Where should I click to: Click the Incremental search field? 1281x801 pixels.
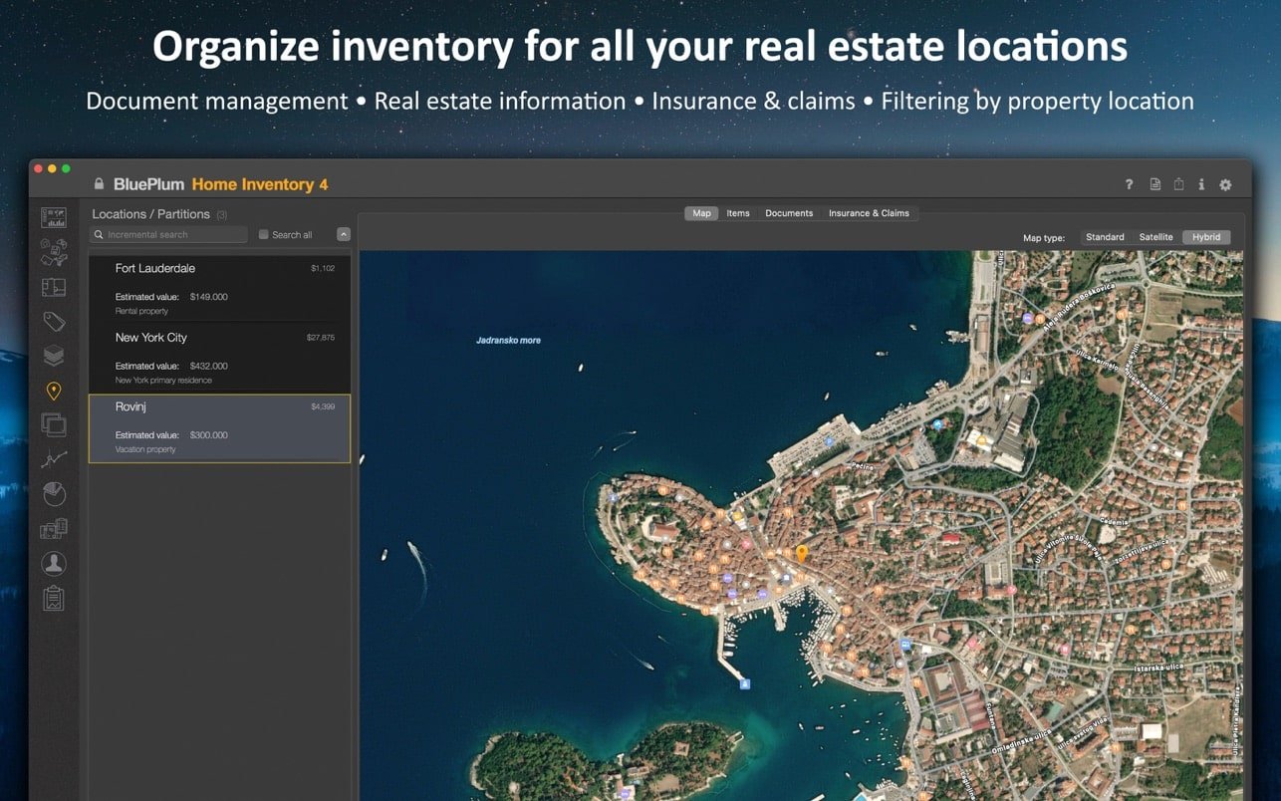pos(169,235)
